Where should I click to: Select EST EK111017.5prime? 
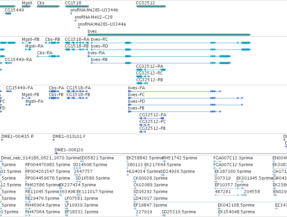(x=79, y=195)
